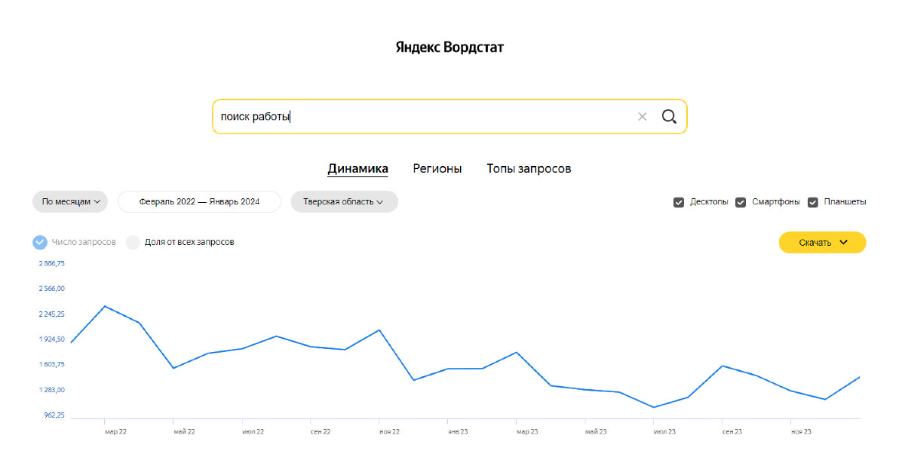Click the 1 283,00 y-axis value
This screenshot has width=905, height=475.
(x=52, y=390)
